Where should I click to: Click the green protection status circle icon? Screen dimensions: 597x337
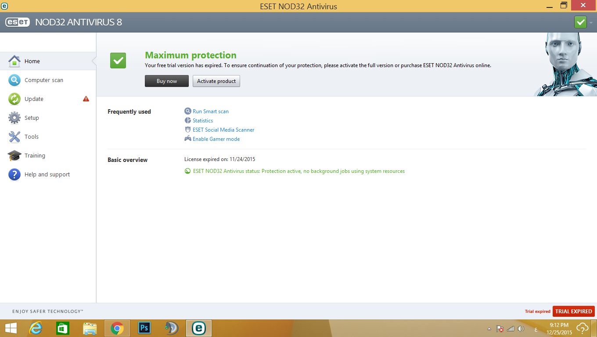coord(187,172)
